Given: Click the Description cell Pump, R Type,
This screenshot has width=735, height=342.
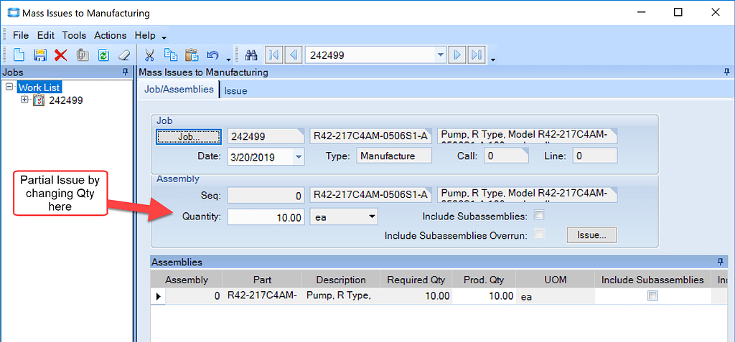Looking at the screenshot, I should [341, 296].
